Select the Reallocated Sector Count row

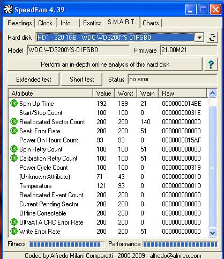pos(108,122)
